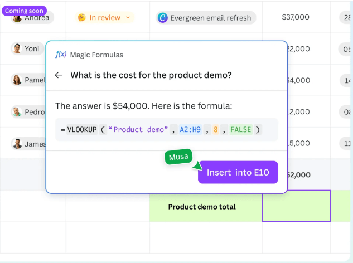Click the Coming soon badge
The height and width of the screenshot is (263, 353).
24,11
